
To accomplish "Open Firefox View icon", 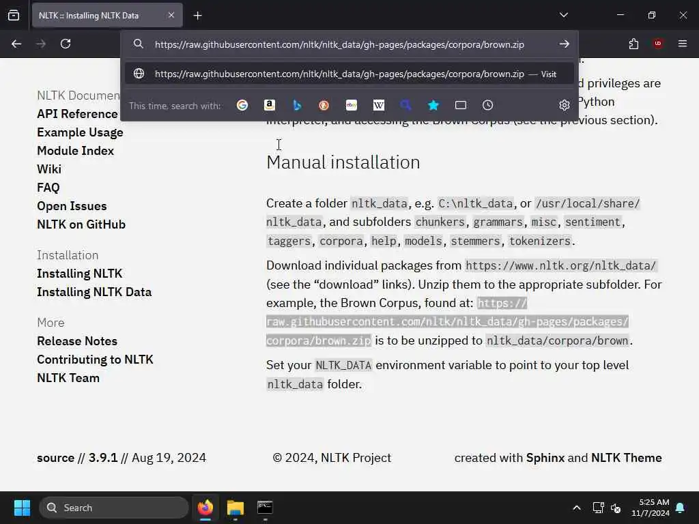I will pos(14,15).
